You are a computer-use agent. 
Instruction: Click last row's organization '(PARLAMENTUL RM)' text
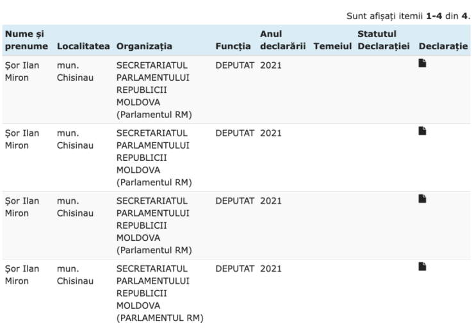(160, 318)
